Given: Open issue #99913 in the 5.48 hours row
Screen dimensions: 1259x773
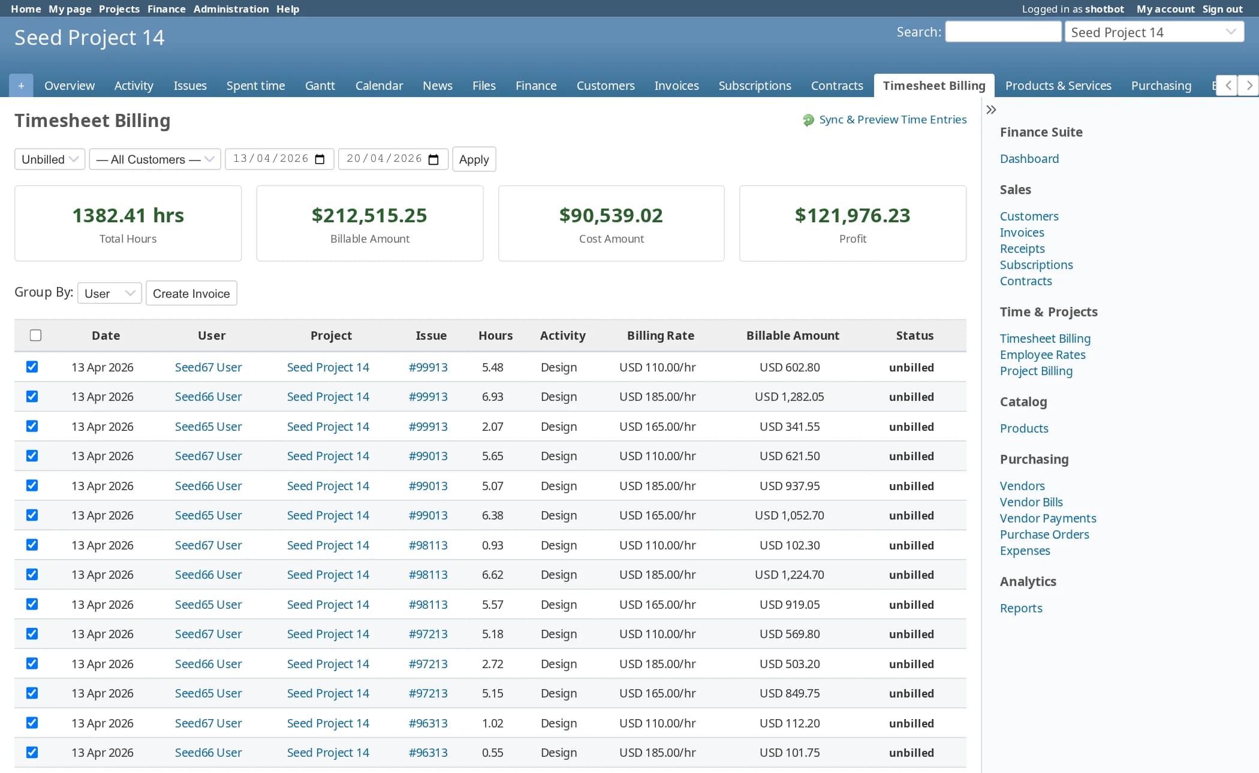Looking at the screenshot, I should coord(428,367).
